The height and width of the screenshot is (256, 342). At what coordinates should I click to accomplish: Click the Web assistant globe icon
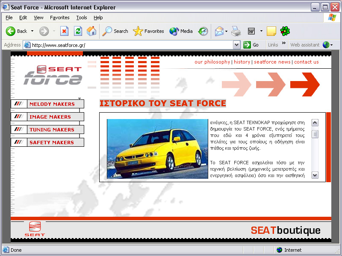326,45
